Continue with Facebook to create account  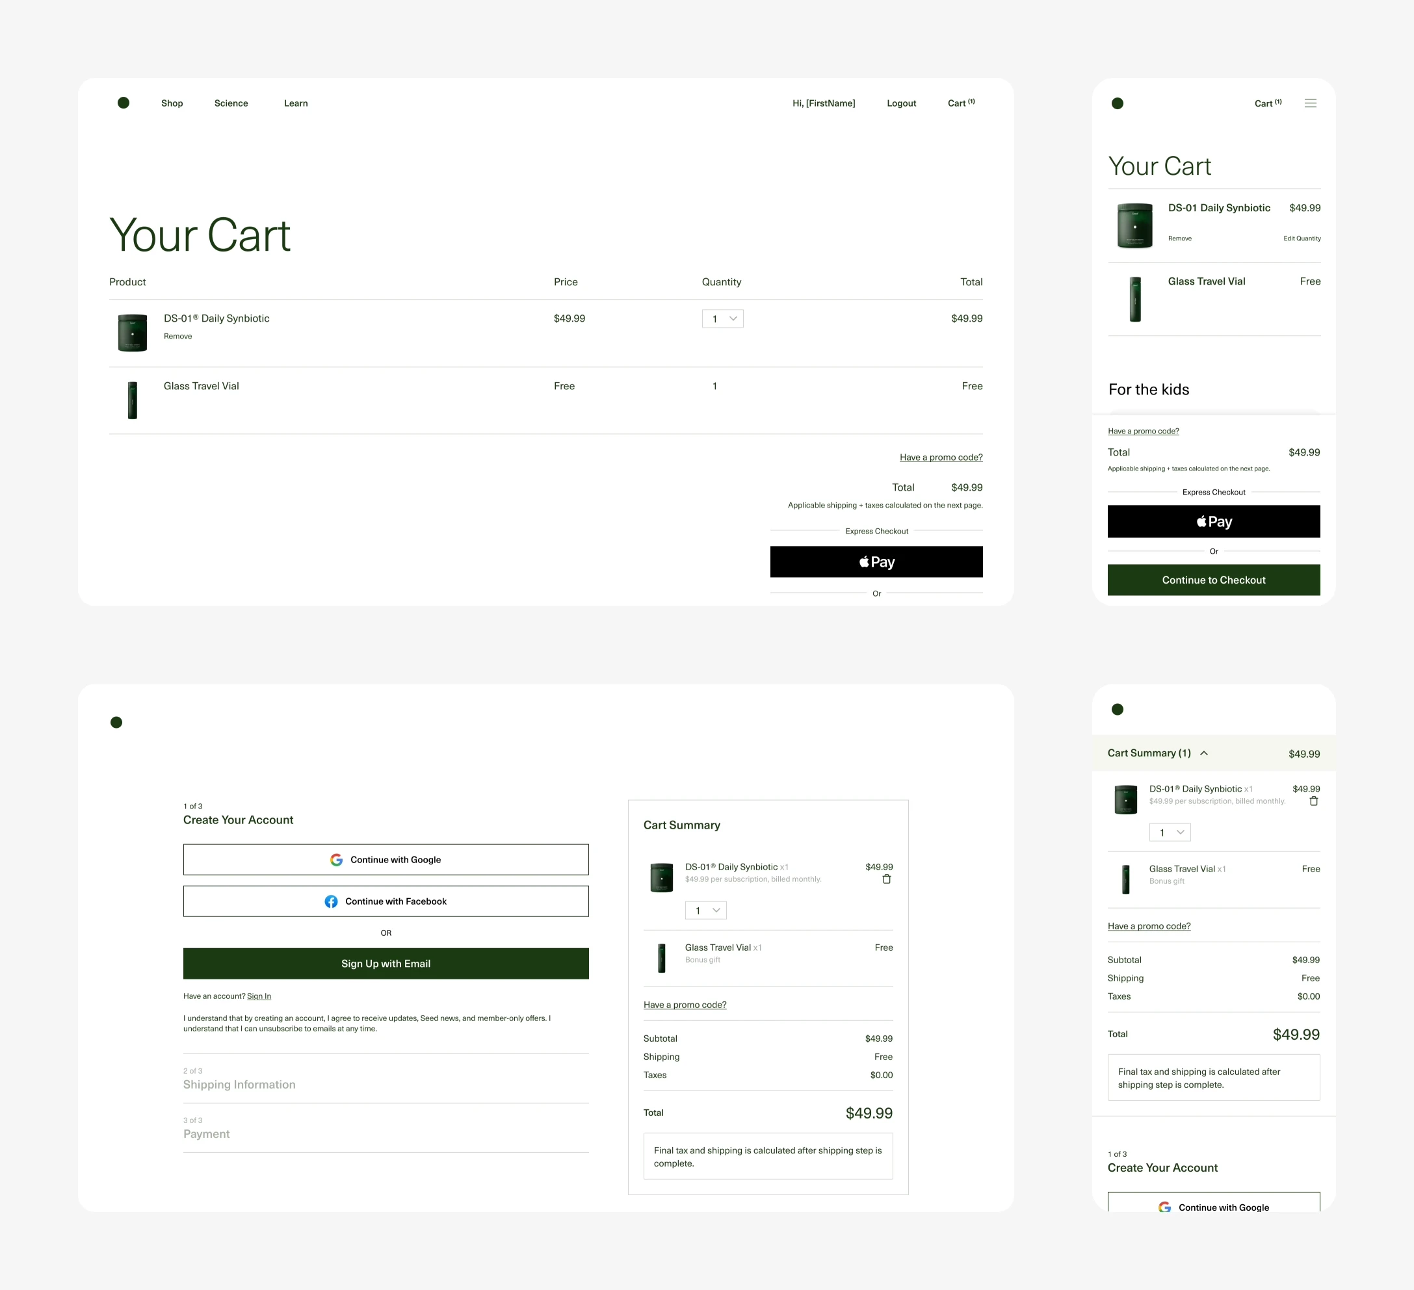(x=386, y=901)
